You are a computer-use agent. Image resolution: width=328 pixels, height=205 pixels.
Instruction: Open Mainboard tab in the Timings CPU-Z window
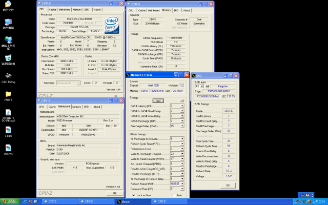coord(154,10)
